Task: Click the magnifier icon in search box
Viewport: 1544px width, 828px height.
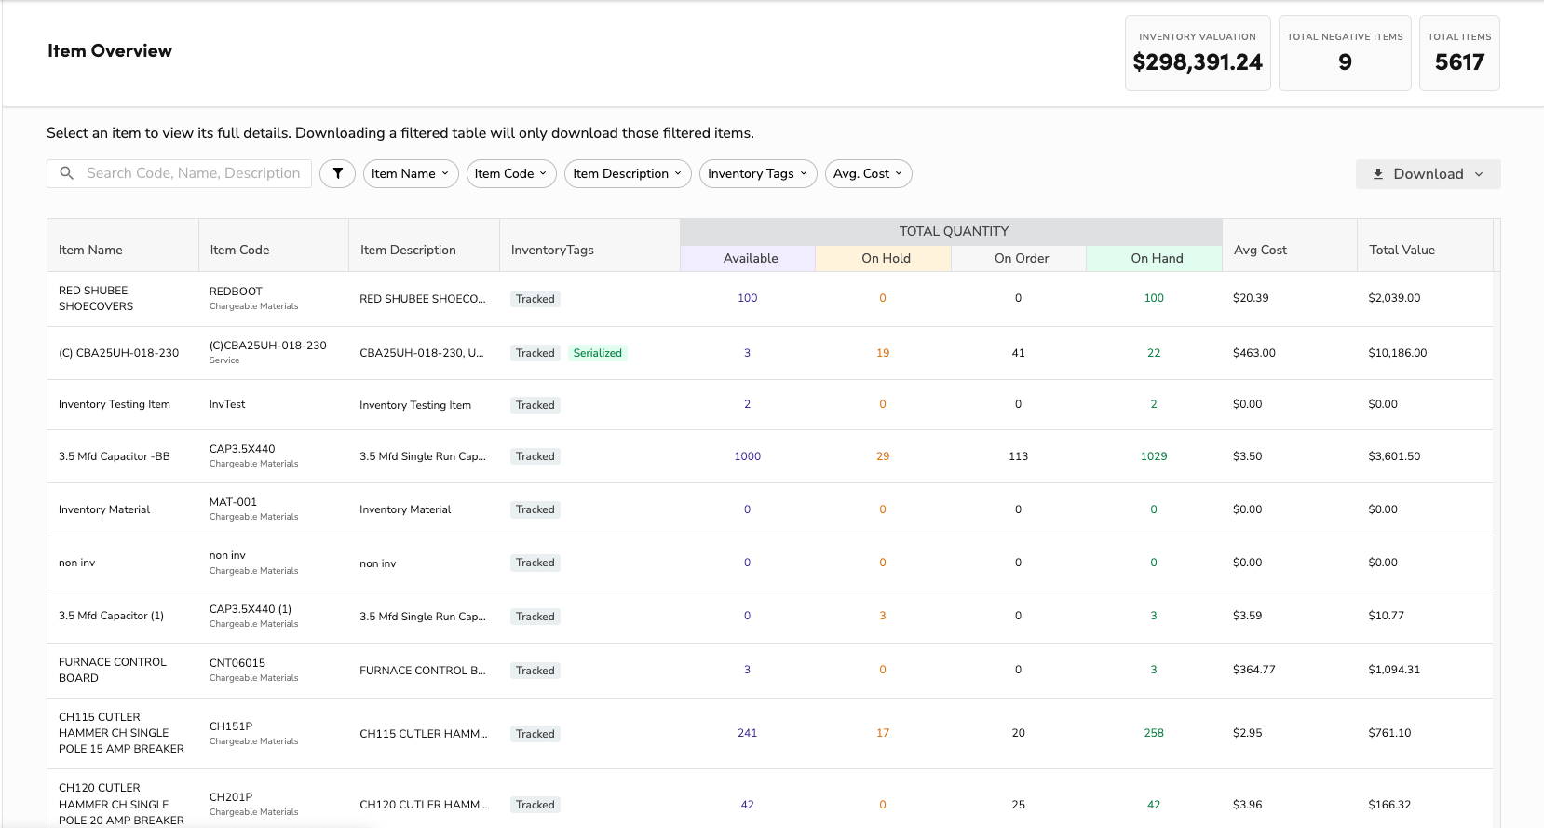Action: tap(67, 173)
